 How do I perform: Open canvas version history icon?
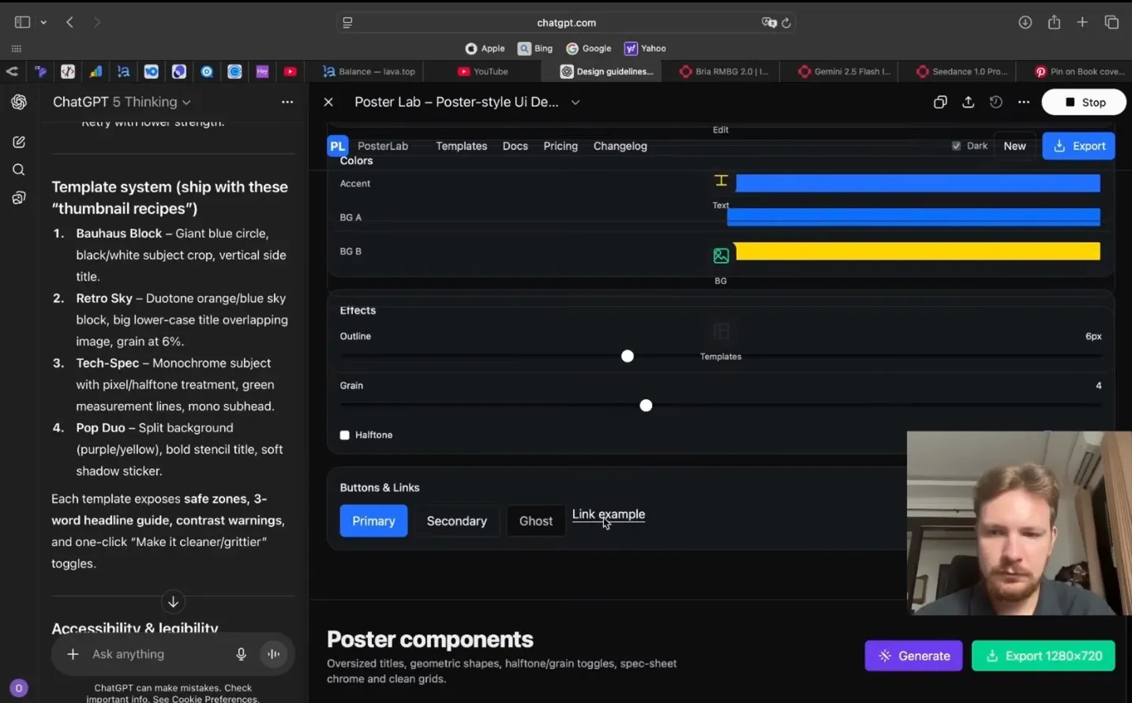995,102
